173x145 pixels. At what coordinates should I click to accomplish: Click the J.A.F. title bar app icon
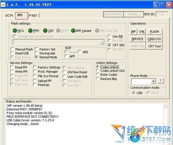coord(3,5)
